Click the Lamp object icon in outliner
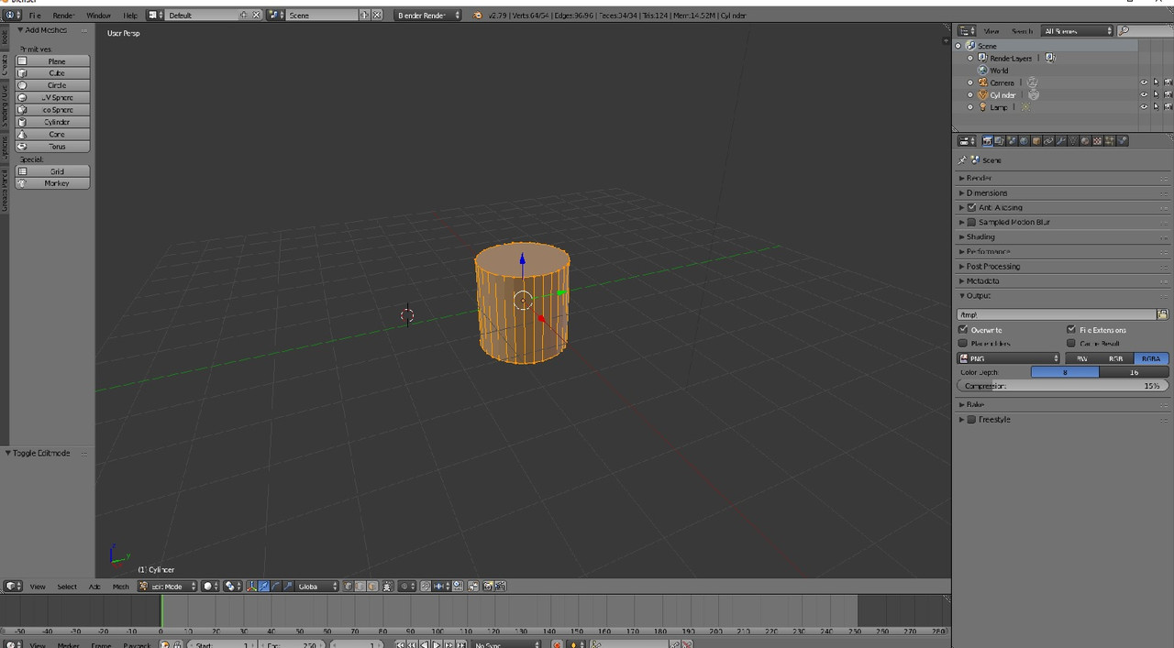Screen dimensions: 1174x648 (x=983, y=106)
